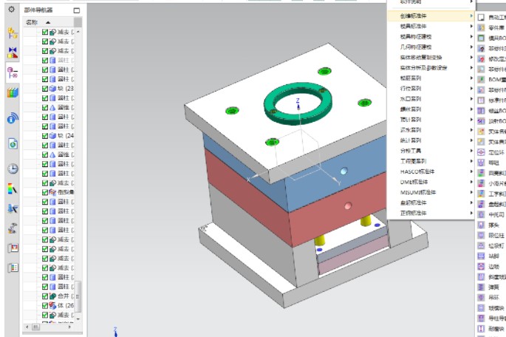
Task: Click the 定位环 icon in the submenu
Action: (482, 152)
